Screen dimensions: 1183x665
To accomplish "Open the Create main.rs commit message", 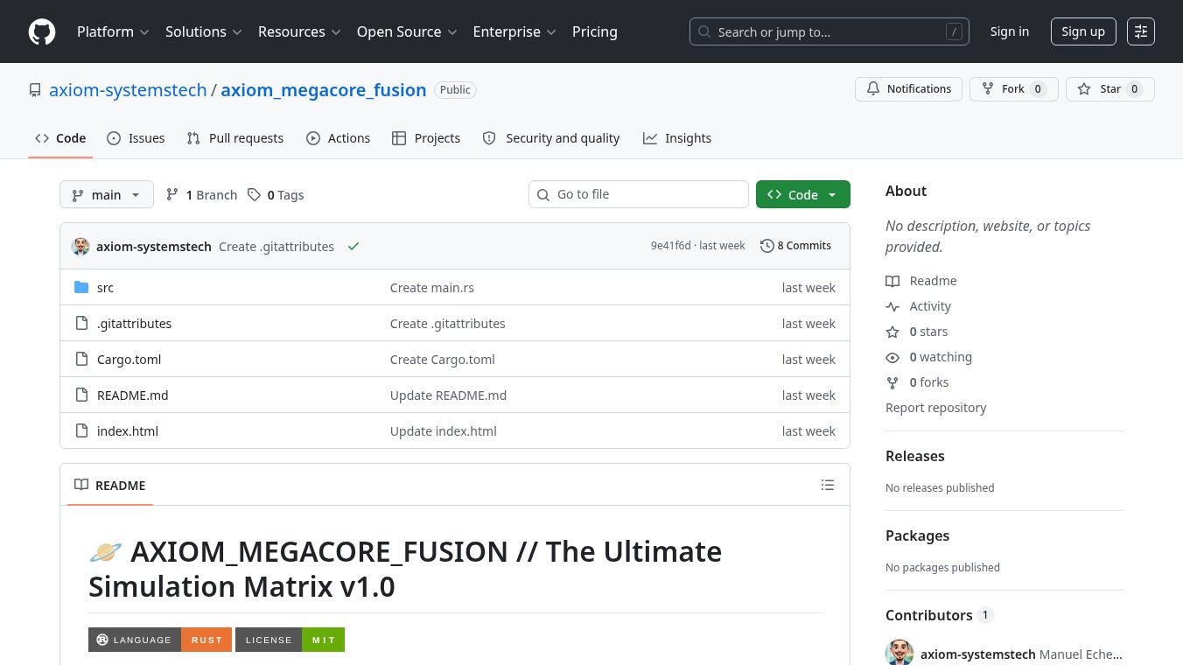I will [x=432, y=288].
